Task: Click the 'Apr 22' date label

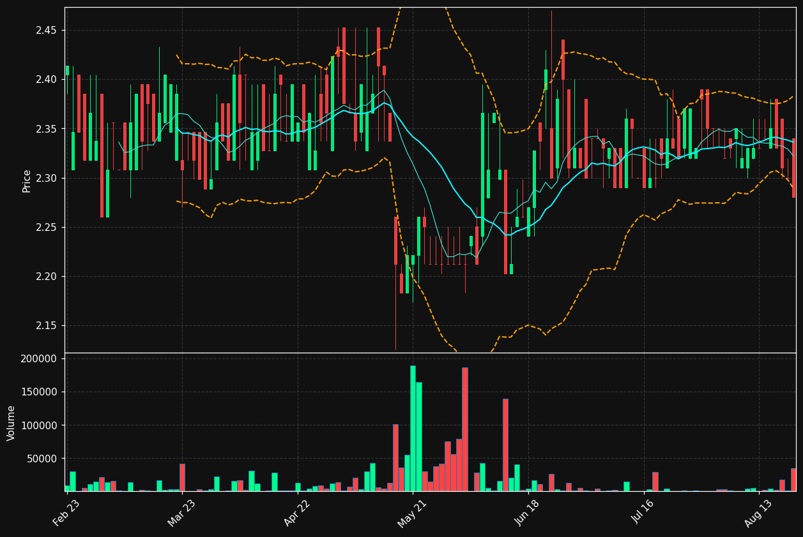Action: tap(298, 513)
